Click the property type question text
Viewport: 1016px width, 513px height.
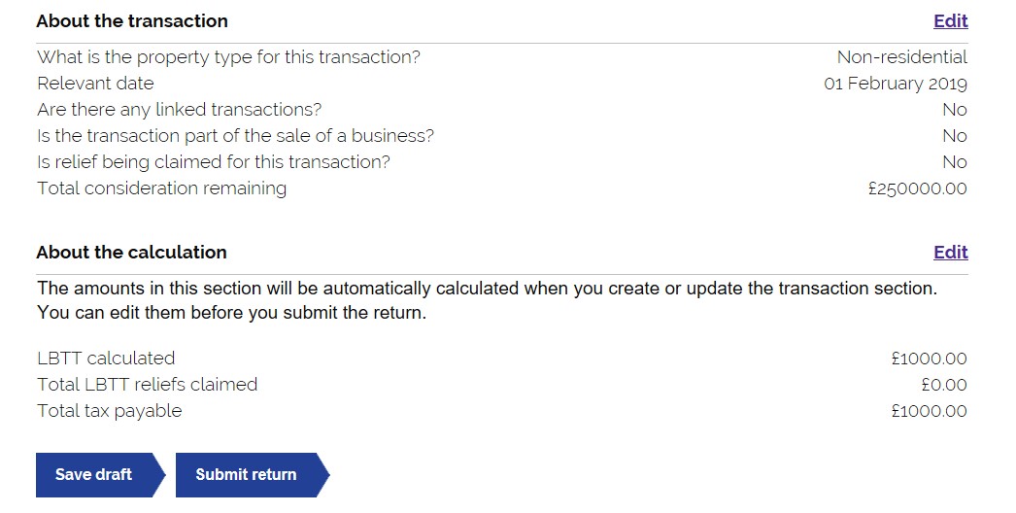228,57
